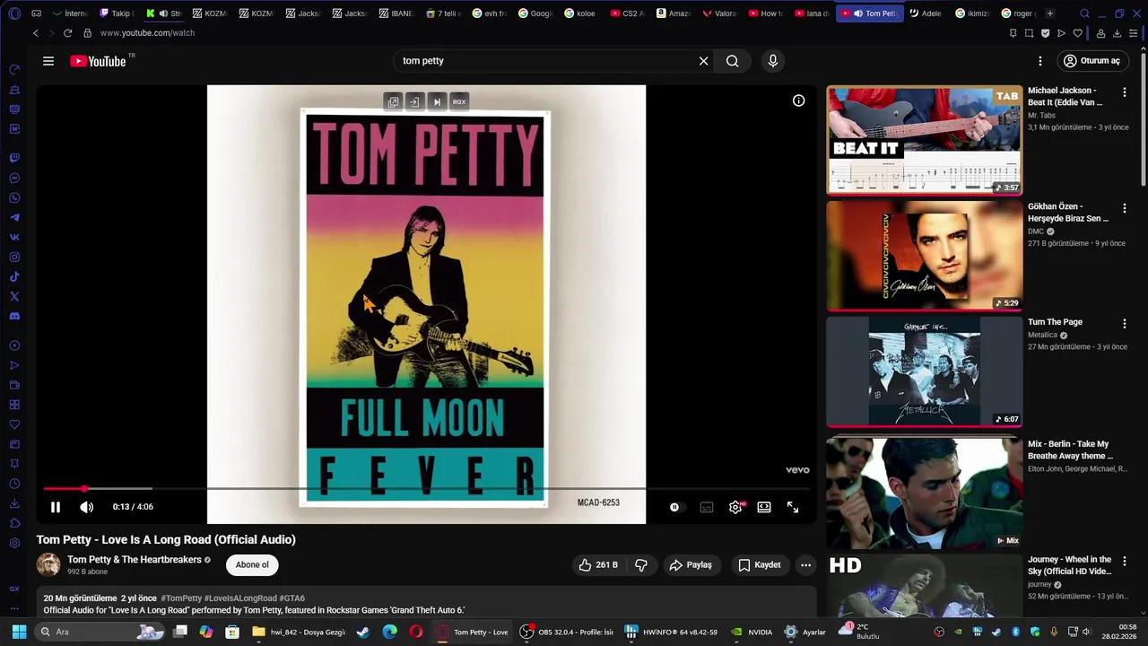Open the Mix - Berlin Take My Breathe Away title
1148x646 pixels.
pyautogui.click(x=1069, y=450)
